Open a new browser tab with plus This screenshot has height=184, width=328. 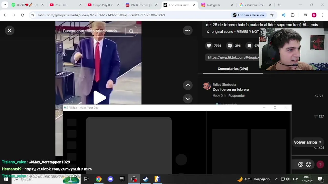279,5
